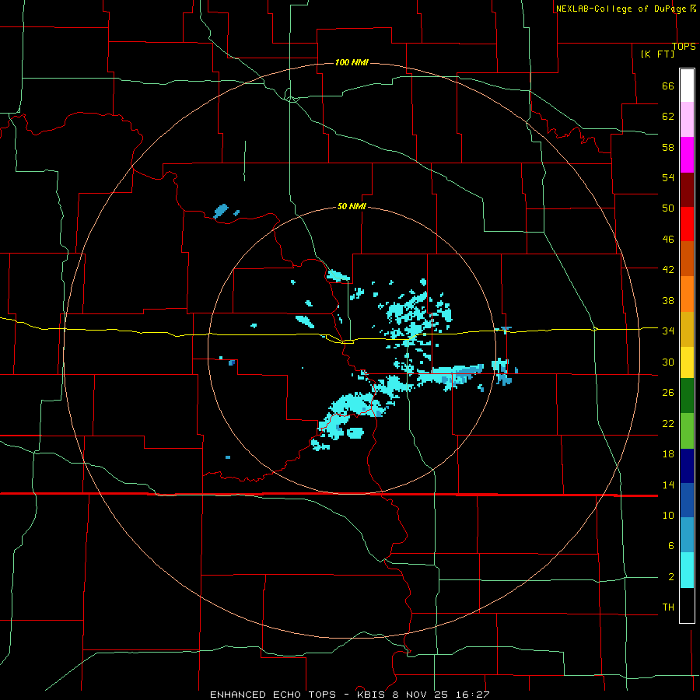Click the medium blue 14 kft legend swatch
This screenshot has height=700, width=700.
(687, 500)
